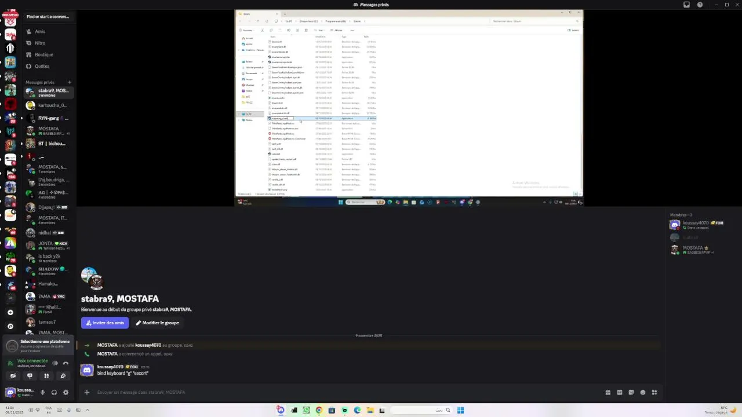Image resolution: width=742 pixels, height=417 pixels.
Task: Open WhatsApp from the taskbar
Action: 306,410
